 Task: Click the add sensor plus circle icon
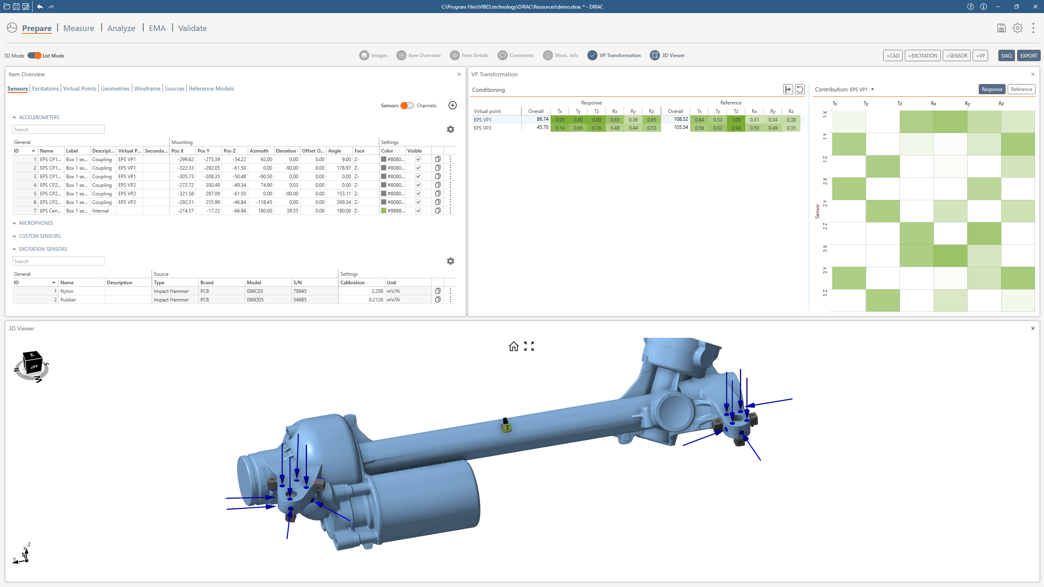(452, 105)
